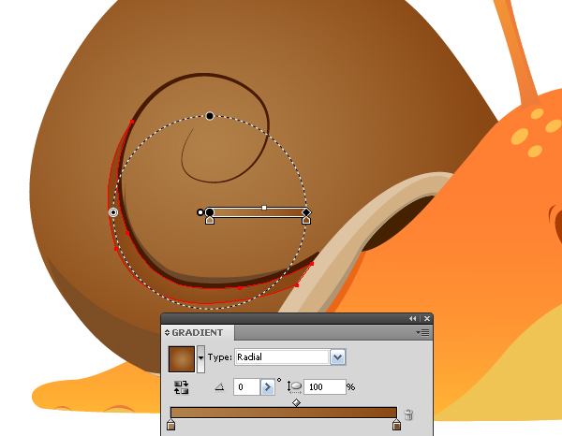Open the Gradient panel options menu
562x436 pixels.
click(423, 333)
